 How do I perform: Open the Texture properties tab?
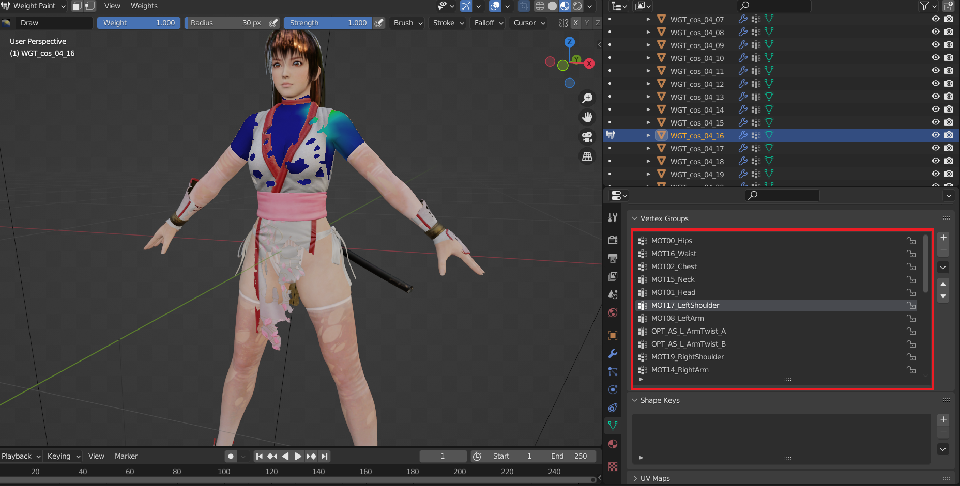[613, 466]
